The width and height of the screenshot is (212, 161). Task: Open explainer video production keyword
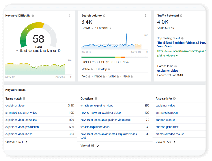(x=22, y=127)
